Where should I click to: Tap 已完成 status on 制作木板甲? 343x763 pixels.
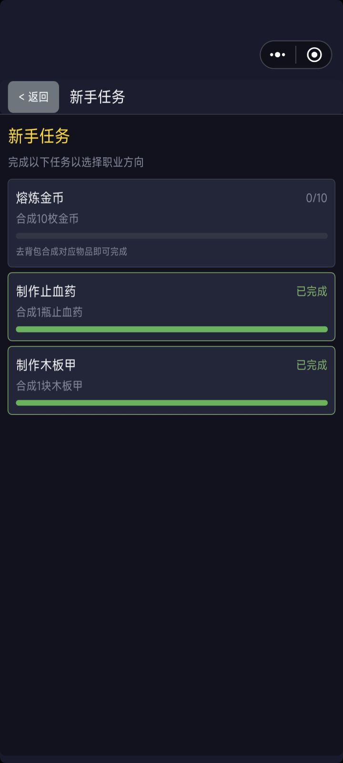point(312,365)
